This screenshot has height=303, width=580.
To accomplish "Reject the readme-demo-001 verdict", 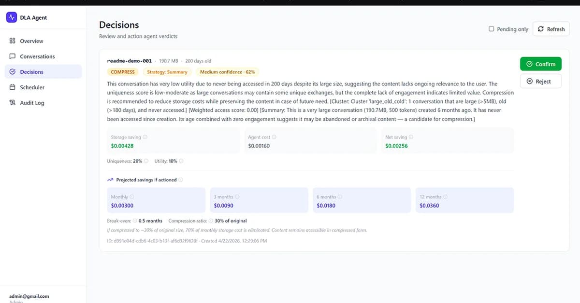I will [x=541, y=82].
